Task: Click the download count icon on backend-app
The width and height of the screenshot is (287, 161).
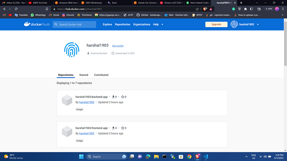Action: click(x=113, y=97)
